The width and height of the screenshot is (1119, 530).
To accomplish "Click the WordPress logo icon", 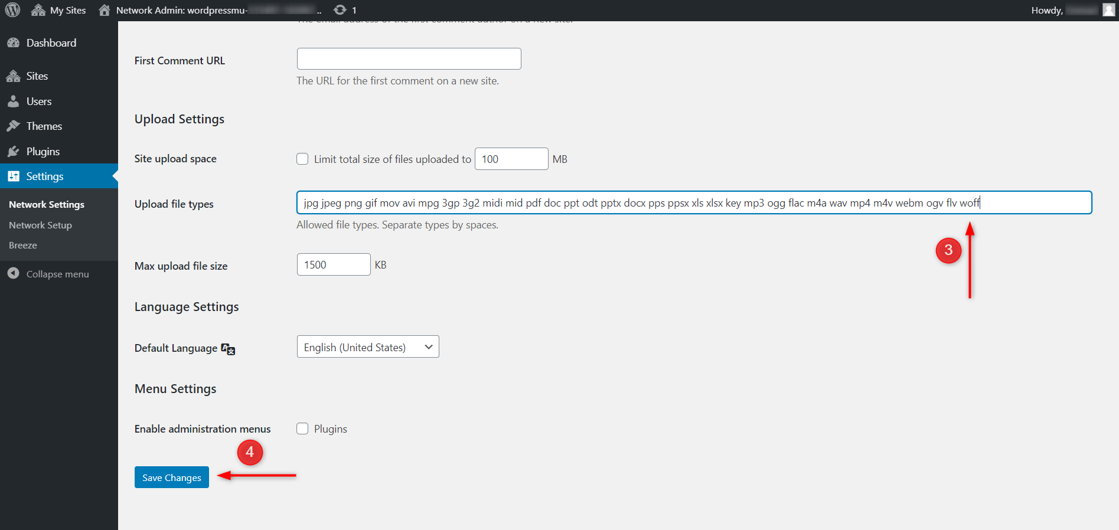I will click(x=12, y=10).
